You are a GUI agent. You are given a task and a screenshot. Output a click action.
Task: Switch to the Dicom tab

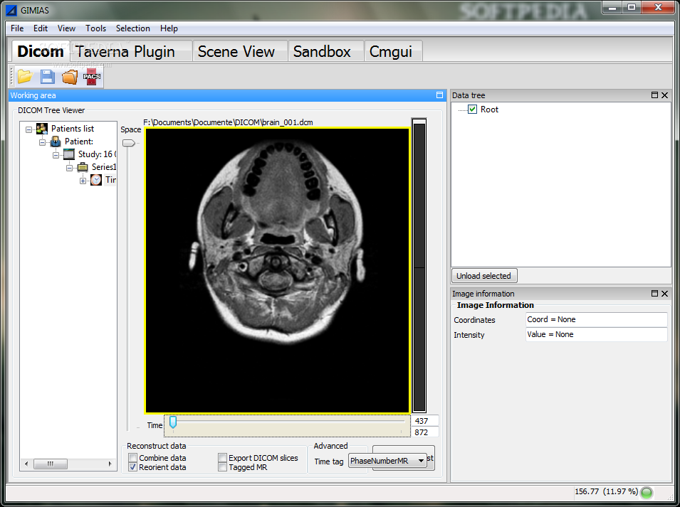[x=41, y=51]
